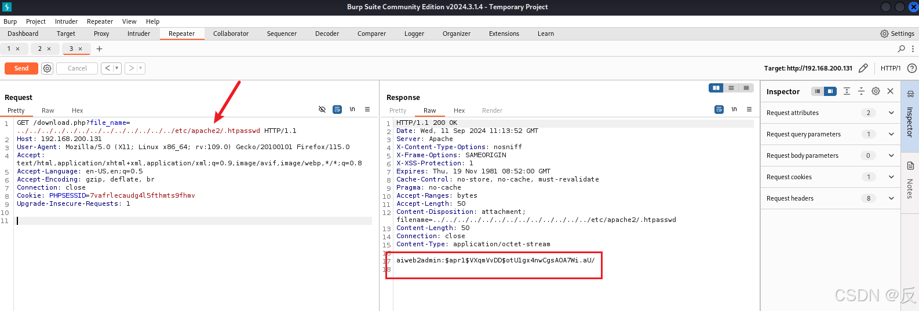Open Repeater settings gear beside Send
This screenshot has width=919, height=311.
(x=47, y=68)
